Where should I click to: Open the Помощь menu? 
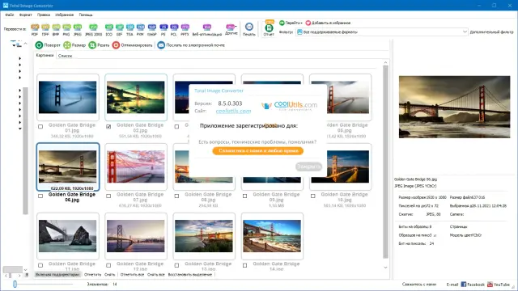(86, 15)
